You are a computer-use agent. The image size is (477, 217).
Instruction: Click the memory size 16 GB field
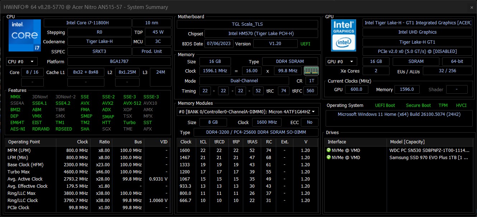[215, 61]
